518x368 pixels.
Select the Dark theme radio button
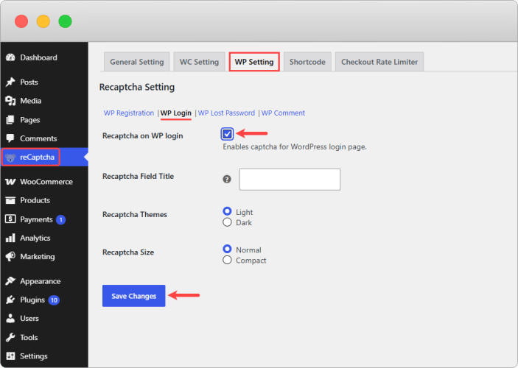(x=227, y=222)
